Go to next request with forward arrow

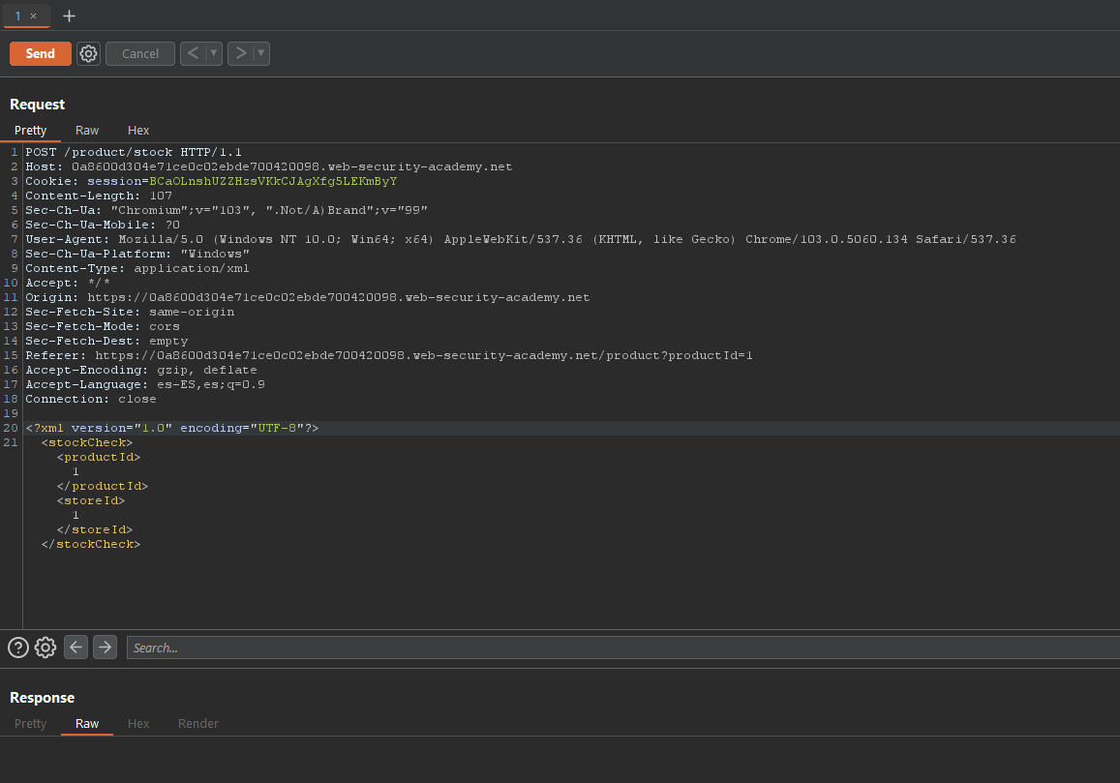(241, 53)
